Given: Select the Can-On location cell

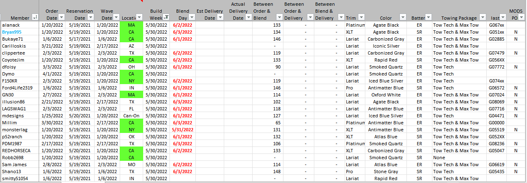Looking at the screenshot, I should (x=131, y=116).
